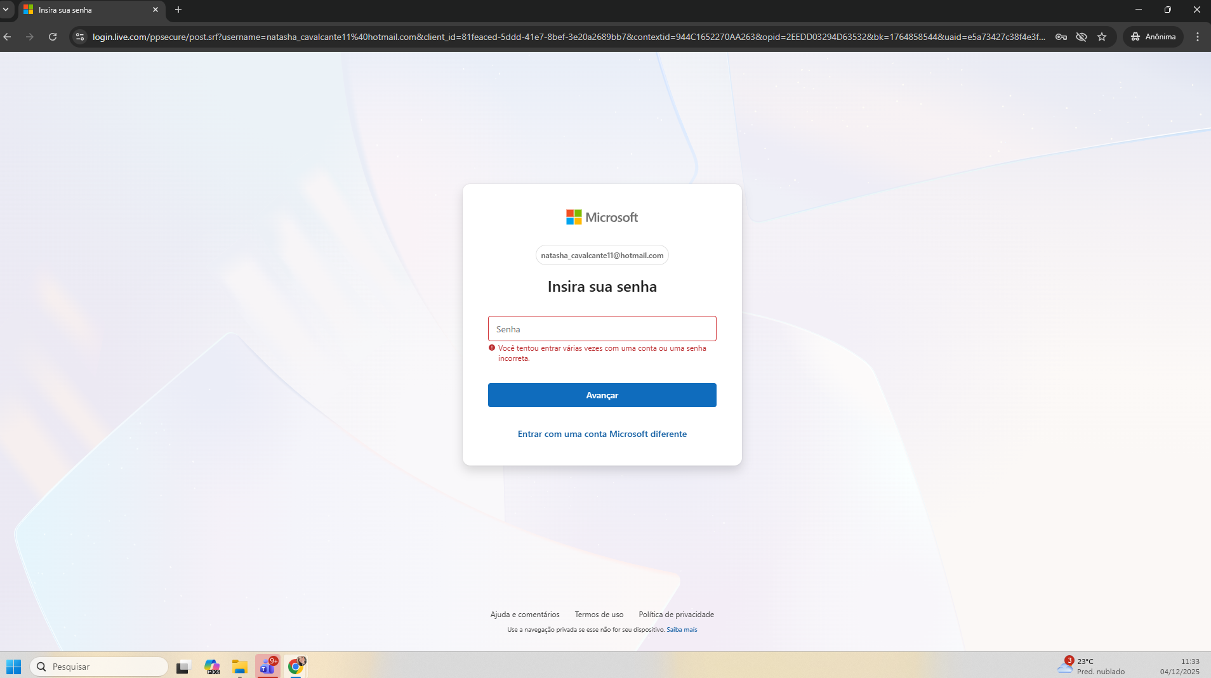Click the Avançar button
Screen dimensions: 1211x678
coord(602,395)
